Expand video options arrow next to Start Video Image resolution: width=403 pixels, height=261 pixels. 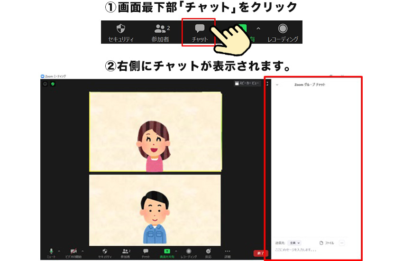(82, 251)
